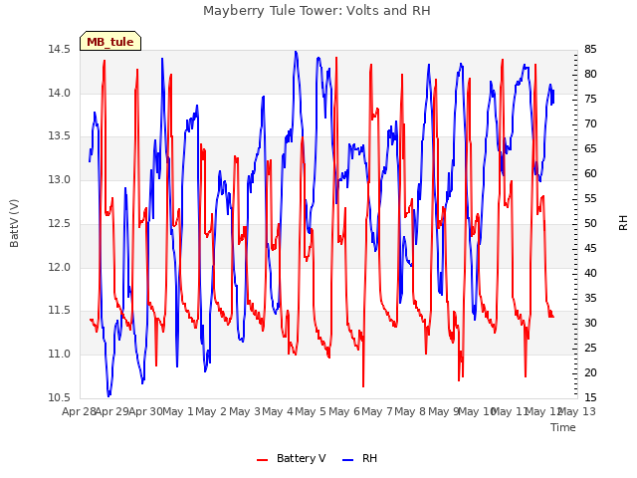
Task: Click the red Battery V legend swatch
Action: (x=263, y=460)
